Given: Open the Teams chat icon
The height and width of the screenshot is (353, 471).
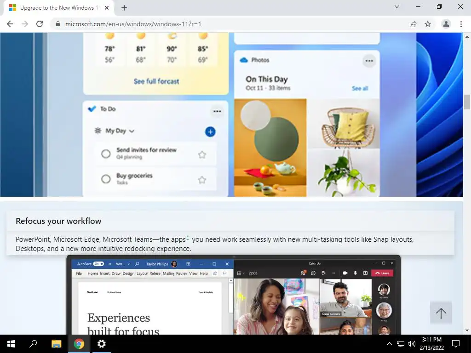Looking at the screenshot, I should (313, 273).
